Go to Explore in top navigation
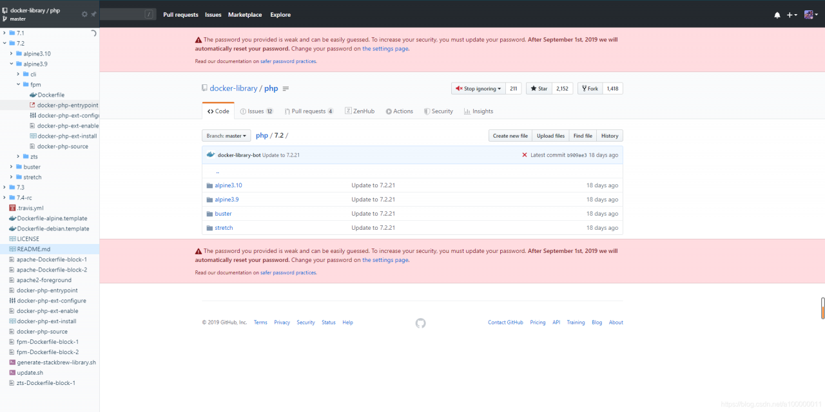The width and height of the screenshot is (825, 412). (280, 15)
